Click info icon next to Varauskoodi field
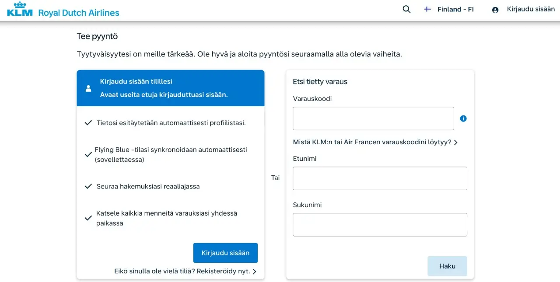560x282 pixels. tap(463, 118)
